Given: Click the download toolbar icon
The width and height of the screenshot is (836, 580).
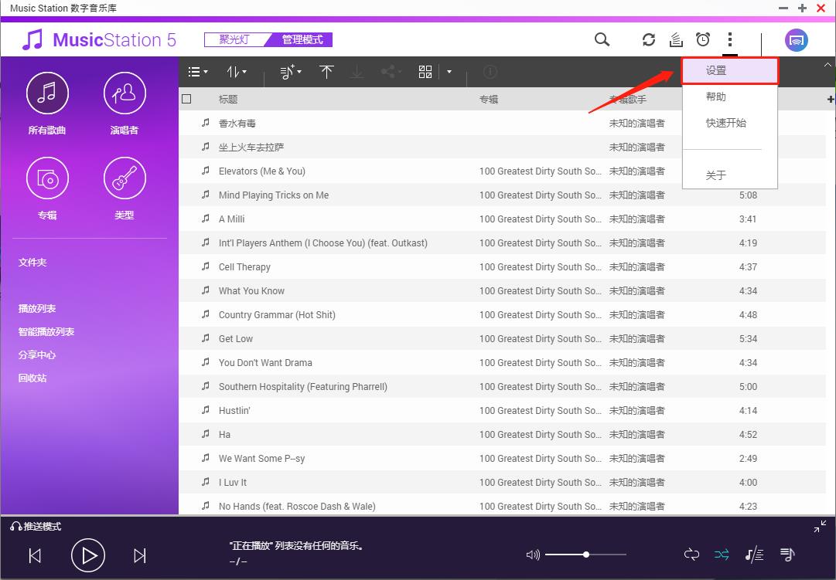Looking at the screenshot, I should [x=357, y=71].
